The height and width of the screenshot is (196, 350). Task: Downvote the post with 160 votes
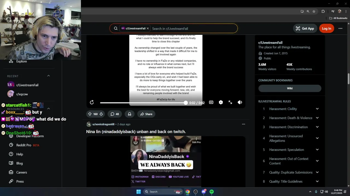point(101,114)
